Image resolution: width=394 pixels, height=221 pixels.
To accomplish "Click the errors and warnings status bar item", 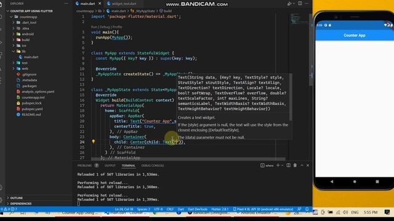I will point(9,209).
